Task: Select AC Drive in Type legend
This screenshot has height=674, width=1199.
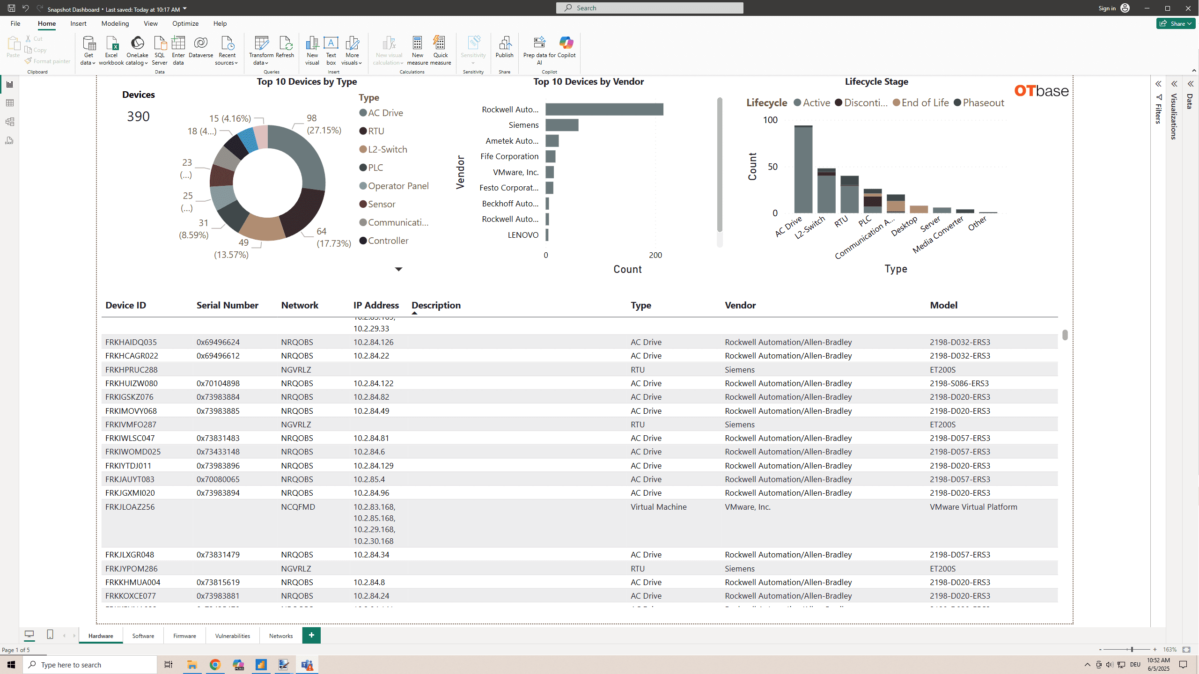Action: point(381,113)
